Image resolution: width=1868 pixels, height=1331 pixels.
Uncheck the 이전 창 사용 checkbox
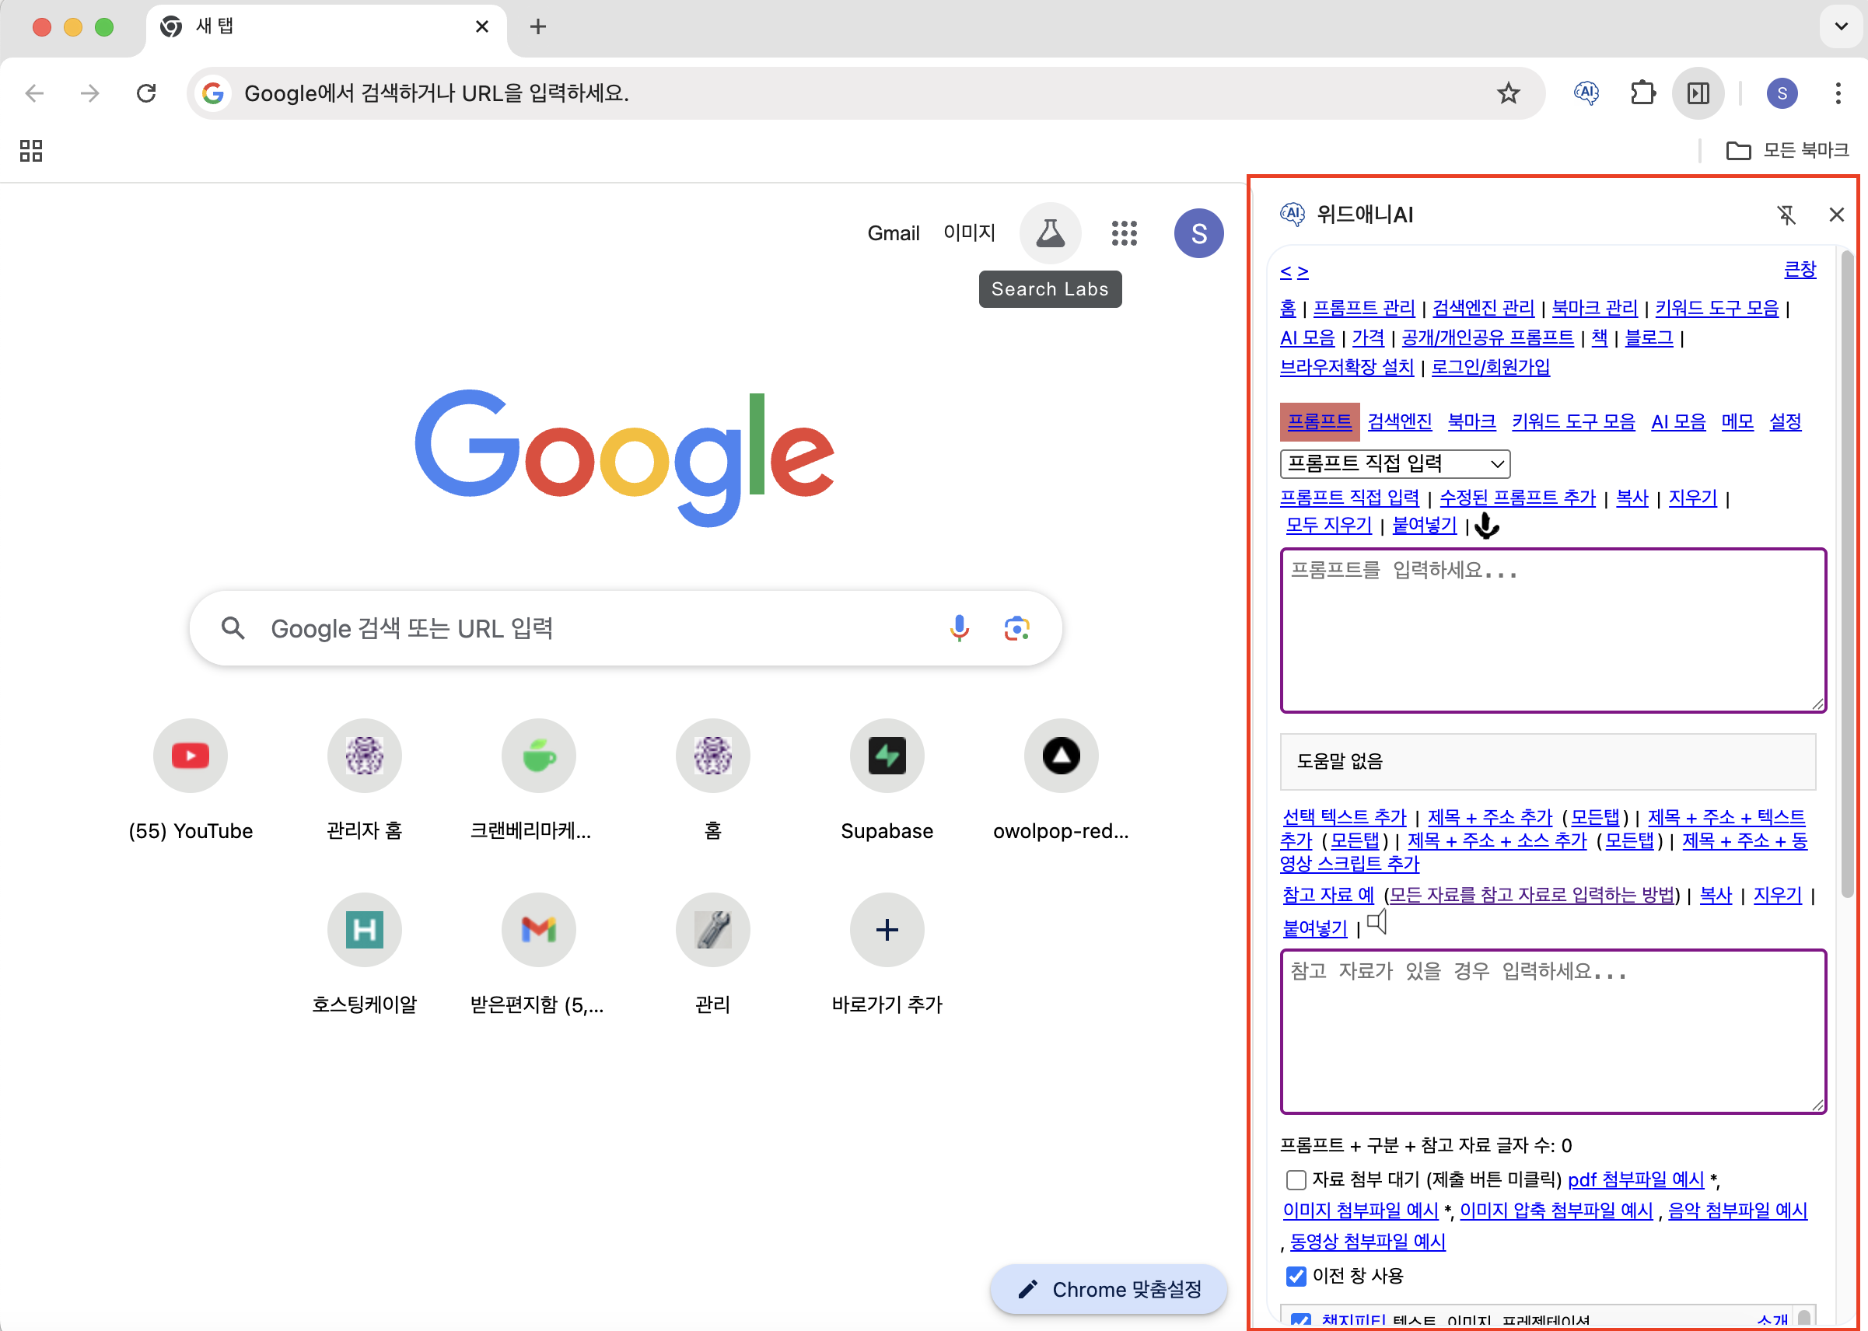pyautogui.click(x=1295, y=1276)
